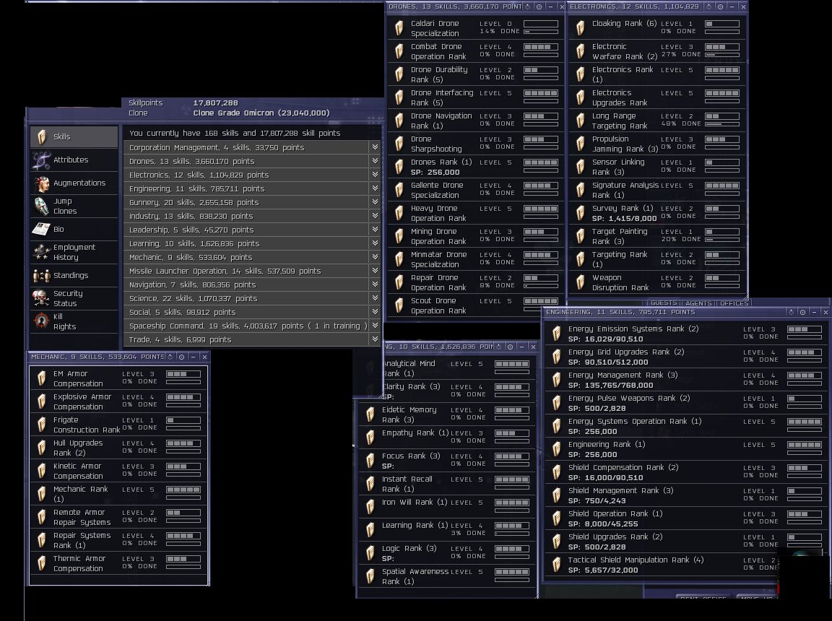The image size is (832, 621).
Task: Click the Survey Rank level progress bar
Action: coord(722,209)
